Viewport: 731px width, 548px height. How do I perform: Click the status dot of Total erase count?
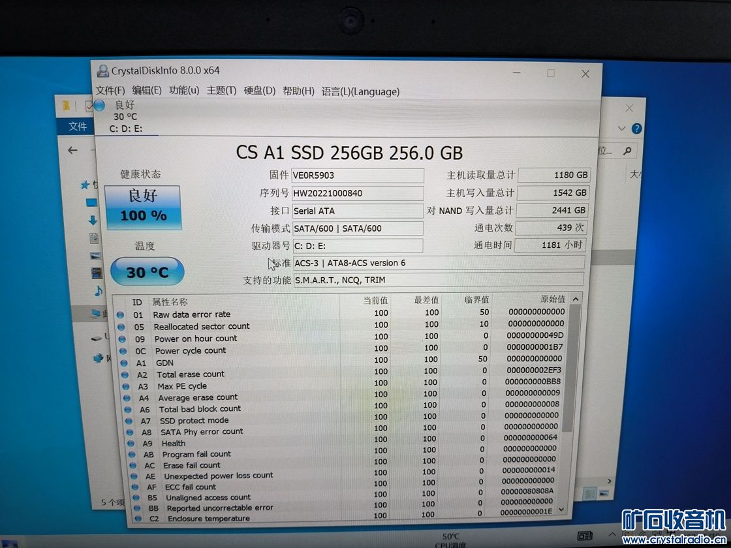pyautogui.click(x=125, y=374)
